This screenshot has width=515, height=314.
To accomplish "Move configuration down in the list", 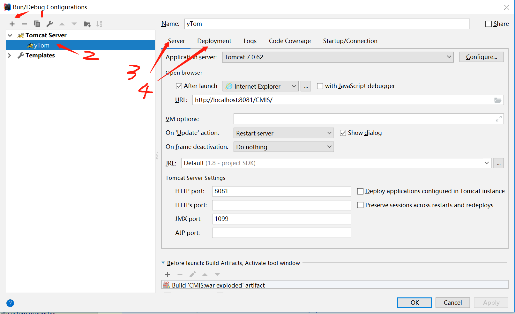I will point(74,24).
